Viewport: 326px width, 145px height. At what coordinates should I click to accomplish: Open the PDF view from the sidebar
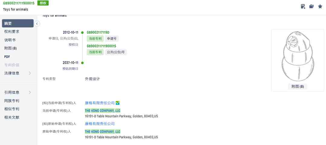pos(8,56)
